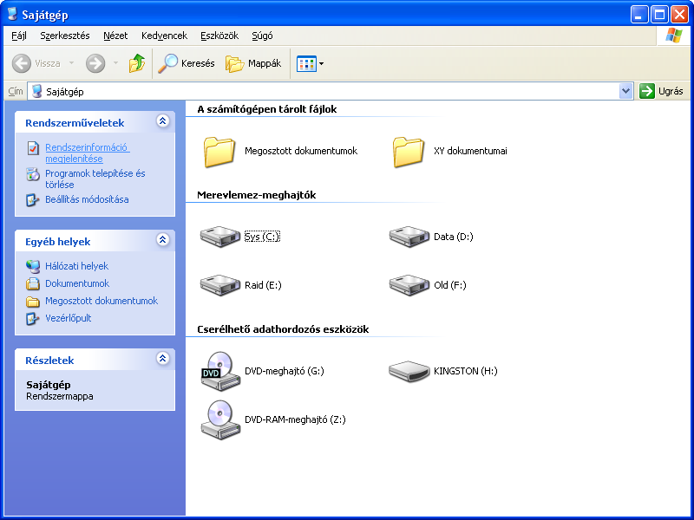This screenshot has height=520, width=694.
Task: Click the Data (D:) label text
Action: 453,237
